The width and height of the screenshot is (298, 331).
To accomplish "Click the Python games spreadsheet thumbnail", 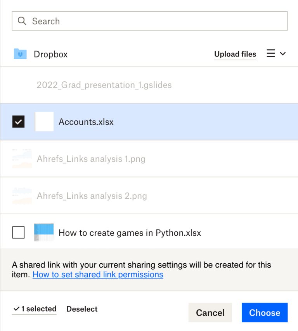I will [x=43, y=233].
